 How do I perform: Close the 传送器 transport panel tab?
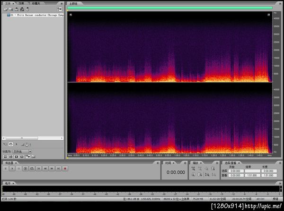click(16, 163)
